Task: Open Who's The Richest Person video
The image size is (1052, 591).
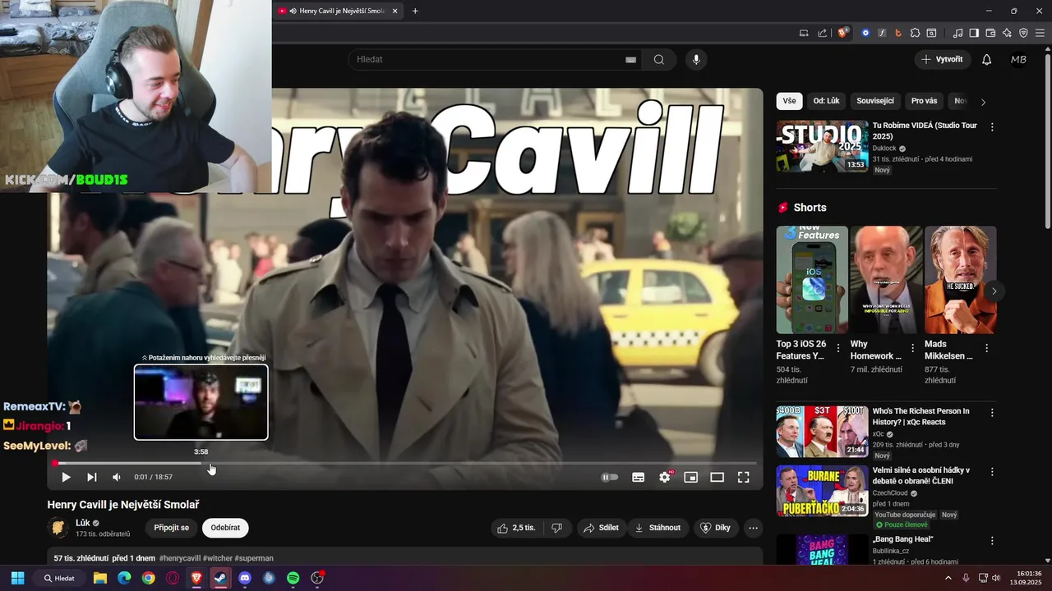Action: pyautogui.click(x=822, y=431)
